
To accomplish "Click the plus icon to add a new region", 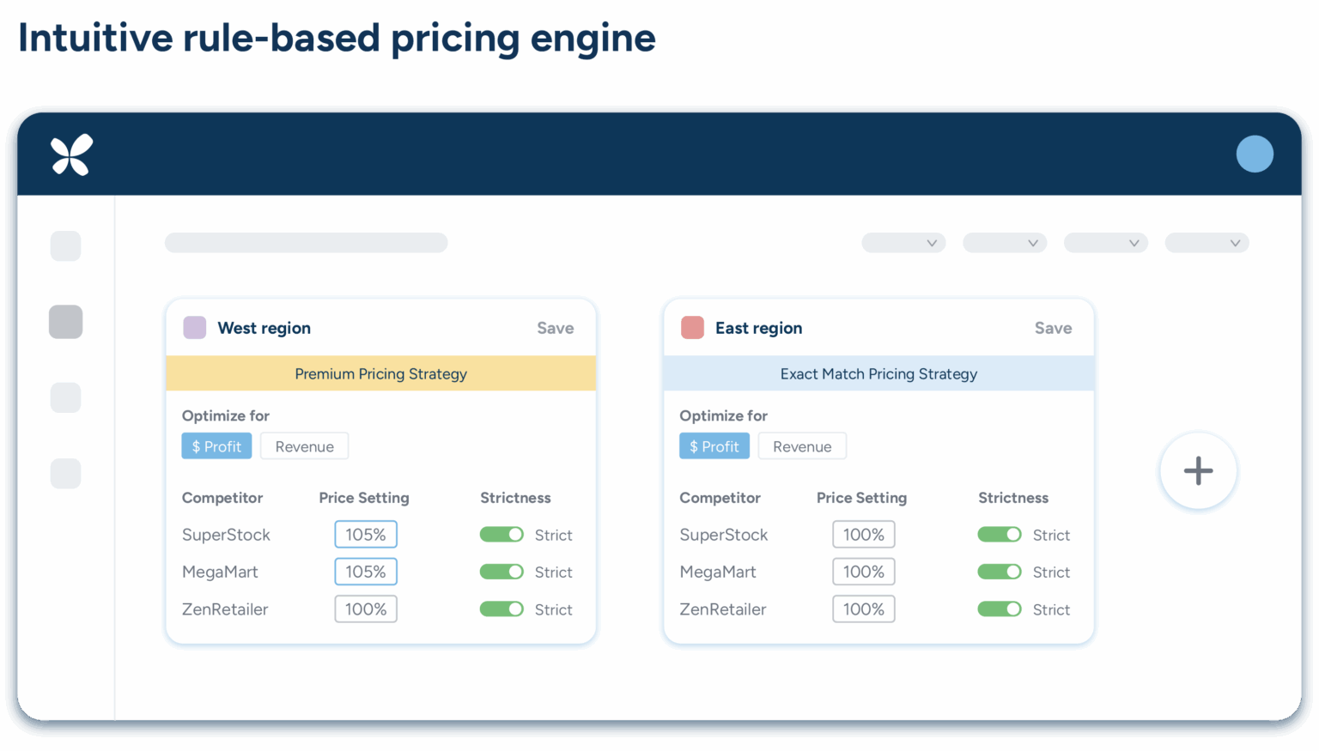I will (1198, 470).
